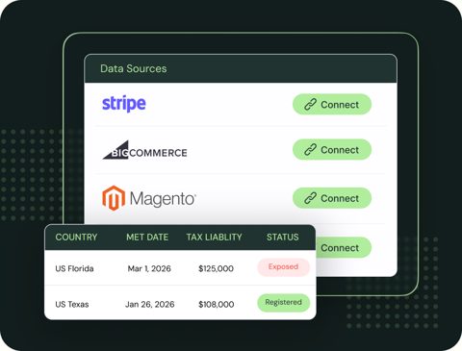462x351 pixels.
Task: Click the Jan 26, 2026 date
Action: pos(150,304)
